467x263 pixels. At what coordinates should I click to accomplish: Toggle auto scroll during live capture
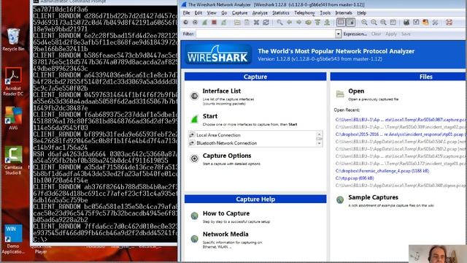350,23
